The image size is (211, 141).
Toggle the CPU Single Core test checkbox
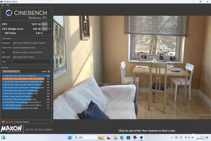[x=49, y=29]
